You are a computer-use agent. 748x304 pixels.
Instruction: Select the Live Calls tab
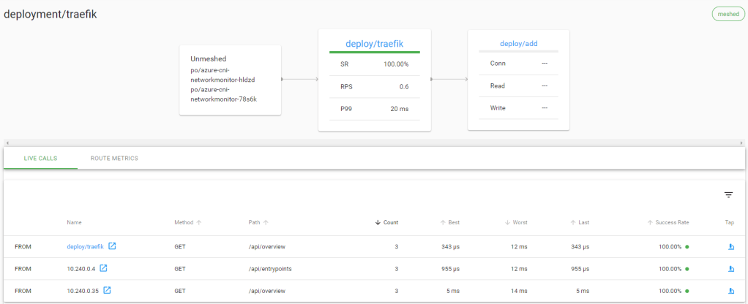pos(41,158)
